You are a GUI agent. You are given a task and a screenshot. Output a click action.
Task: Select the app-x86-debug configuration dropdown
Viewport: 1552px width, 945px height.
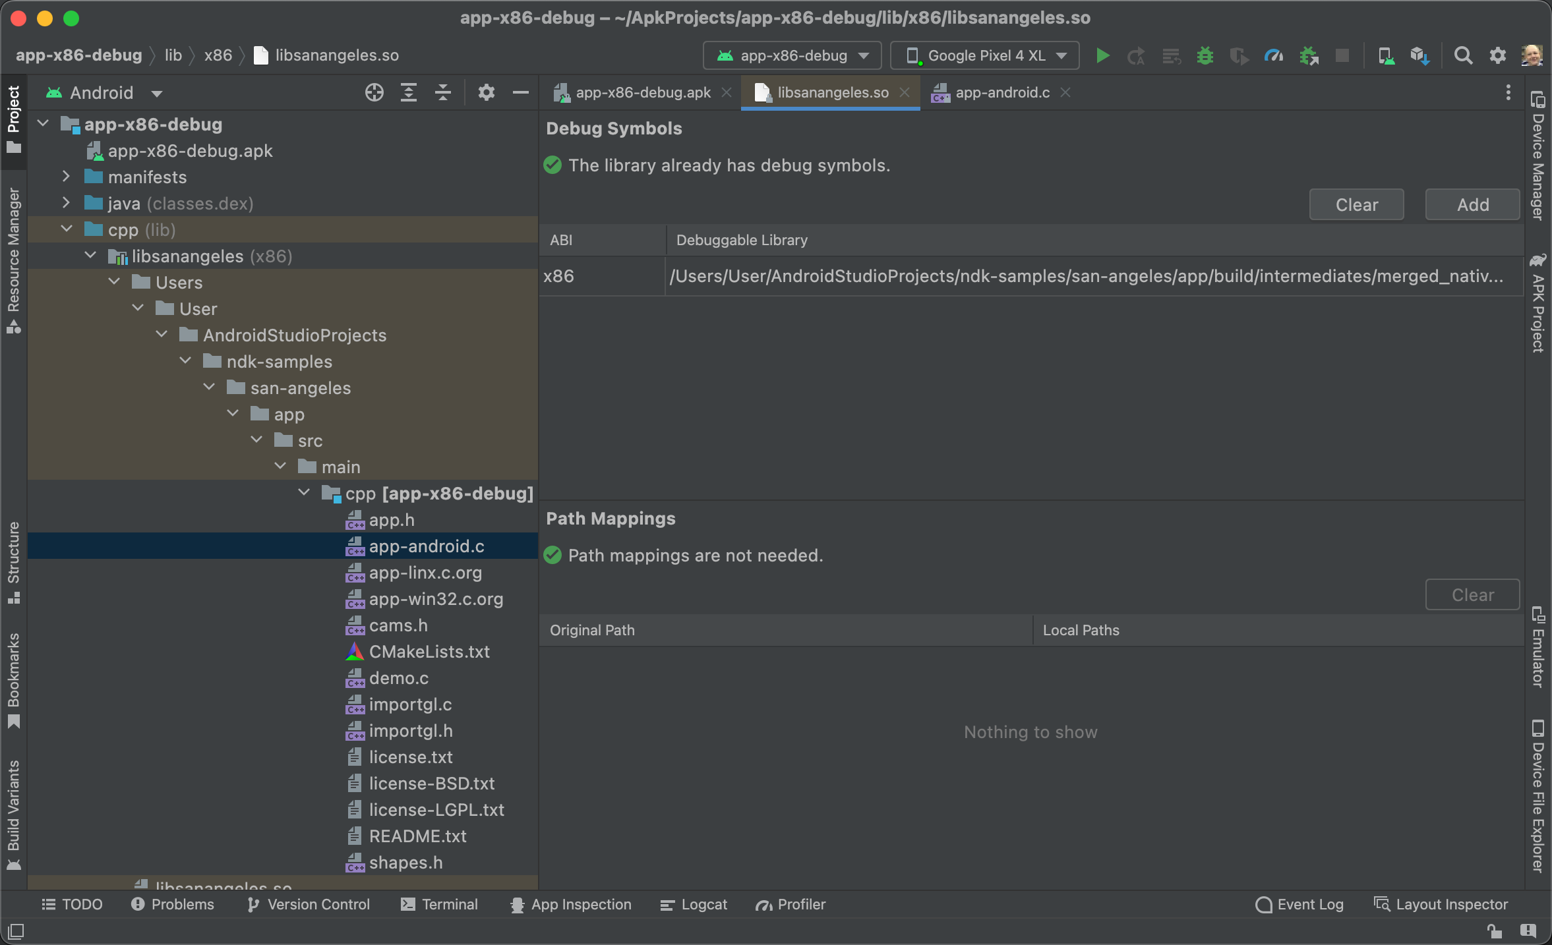(x=792, y=54)
